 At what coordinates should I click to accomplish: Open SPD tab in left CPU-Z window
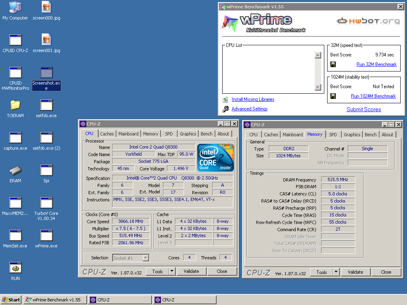coord(169,134)
